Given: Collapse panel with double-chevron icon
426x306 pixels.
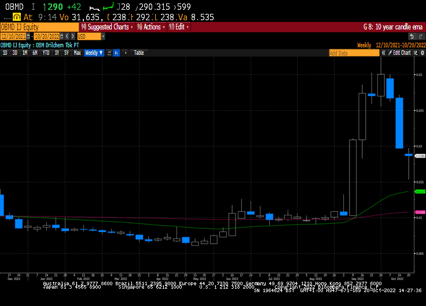Looking at the screenshot, I should (383, 53).
